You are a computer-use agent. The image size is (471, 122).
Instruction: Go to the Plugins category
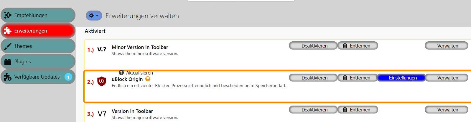38,62
